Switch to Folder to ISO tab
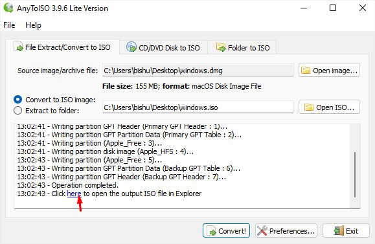This screenshot has width=375, height=244. (243, 47)
